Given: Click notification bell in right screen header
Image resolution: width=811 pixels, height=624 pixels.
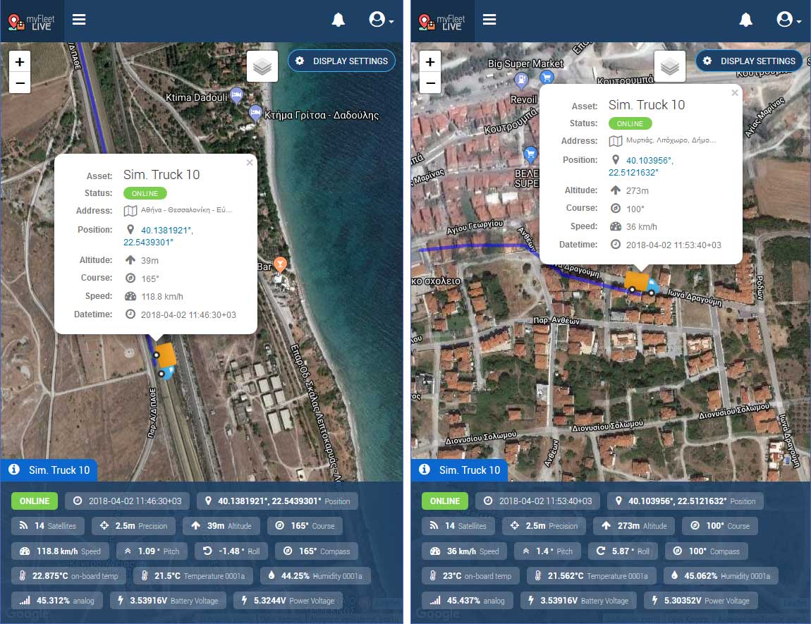Looking at the screenshot, I should 746,20.
